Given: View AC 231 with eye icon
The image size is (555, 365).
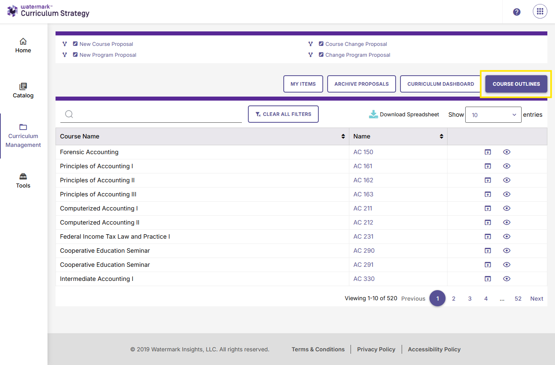Looking at the screenshot, I should coord(507,237).
